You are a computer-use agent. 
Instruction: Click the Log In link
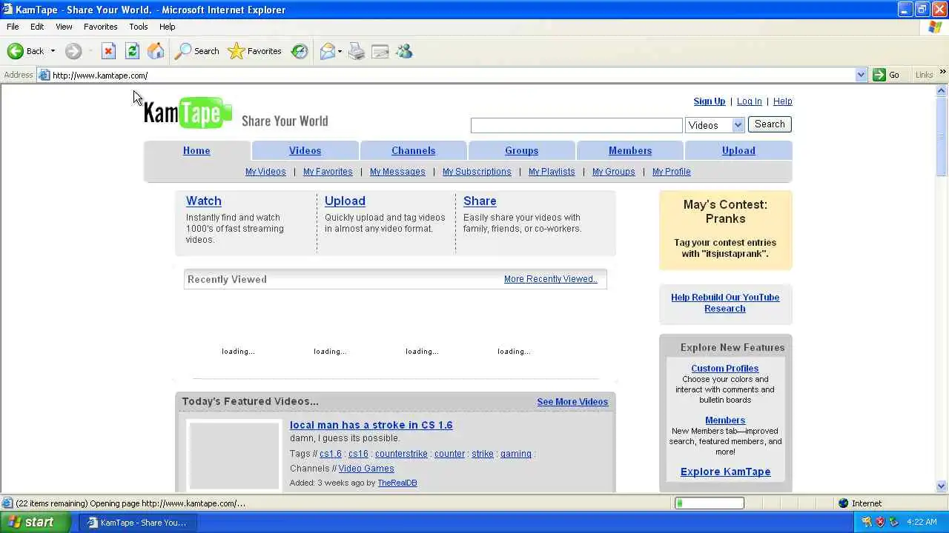coord(749,101)
